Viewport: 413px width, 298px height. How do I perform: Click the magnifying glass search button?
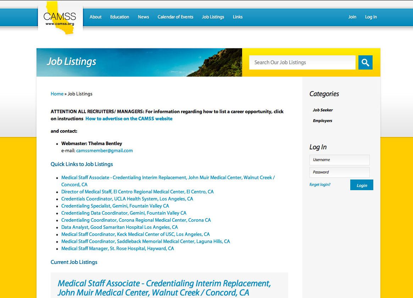365,62
